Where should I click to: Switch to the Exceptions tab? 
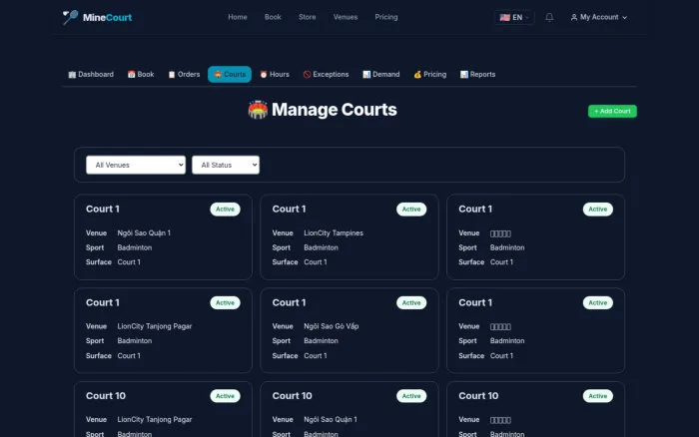(x=326, y=75)
